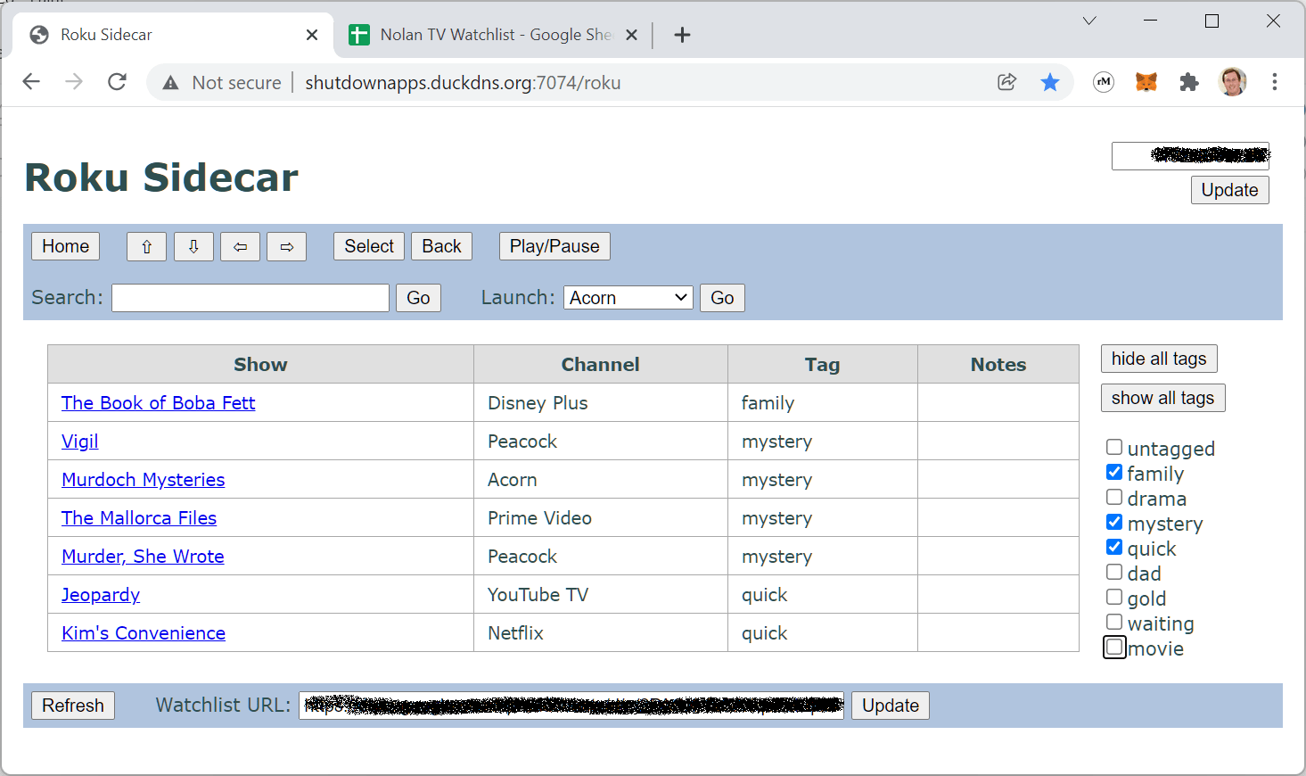Open Chrome three-dot menu
1306x776 pixels.
point(1275,82)
